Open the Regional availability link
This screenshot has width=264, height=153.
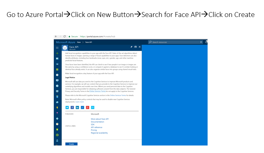[99, 133]
